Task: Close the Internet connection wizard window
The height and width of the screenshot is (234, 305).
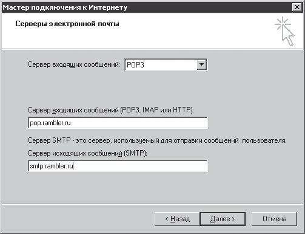Action: point(297,7)
